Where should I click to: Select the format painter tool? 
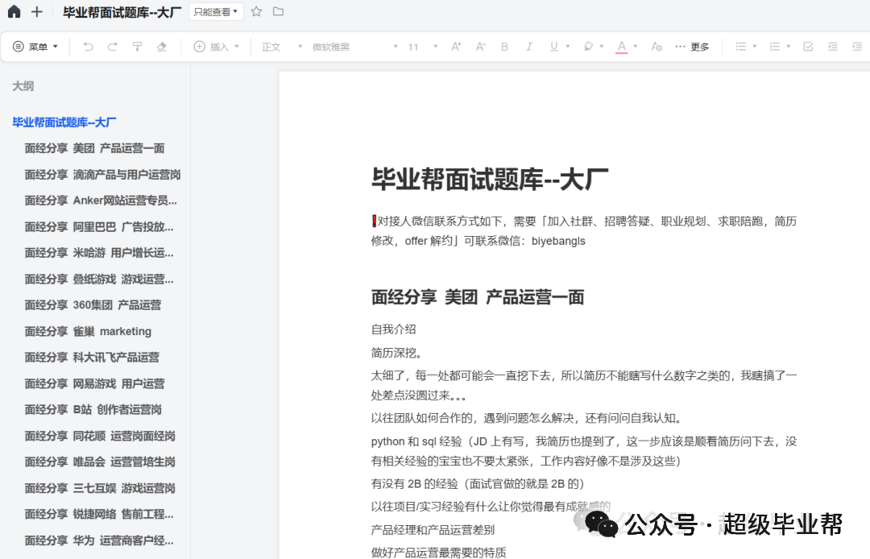click(x=137, y=46)
